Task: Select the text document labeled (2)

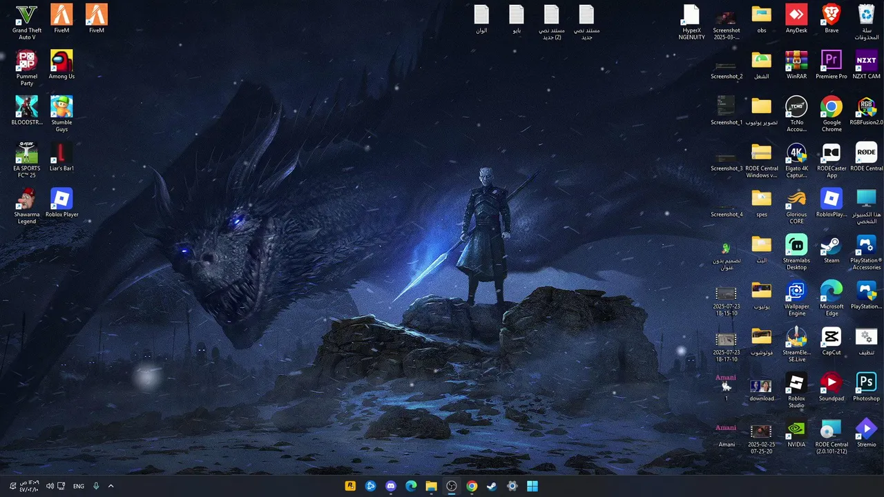Action: tap(551, 21)
